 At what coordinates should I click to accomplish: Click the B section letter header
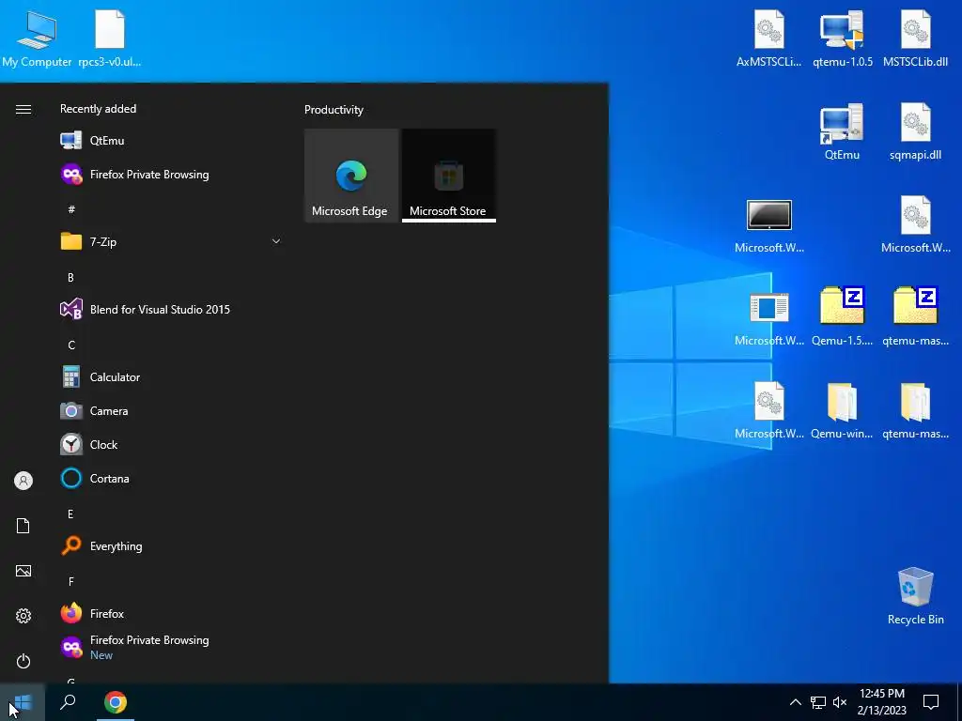[70, 277]
